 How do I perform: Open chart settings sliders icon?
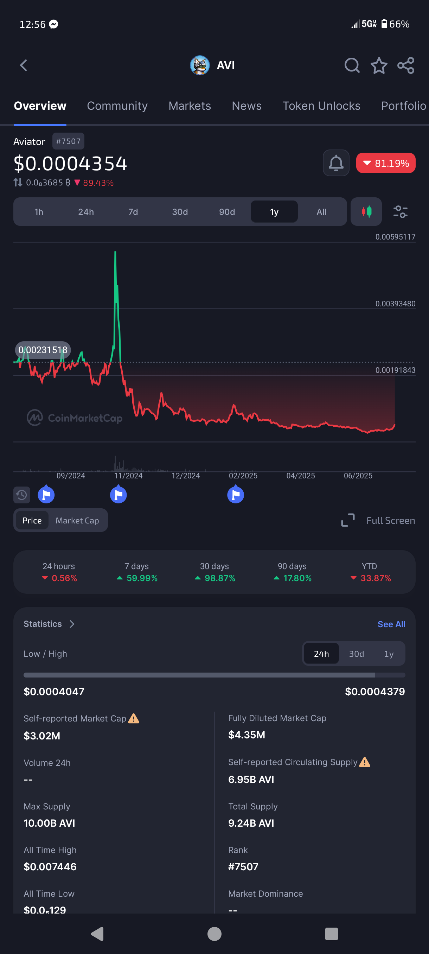point(400,212)
